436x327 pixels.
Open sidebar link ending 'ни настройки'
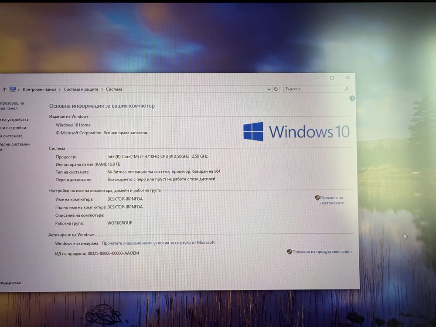13,128
